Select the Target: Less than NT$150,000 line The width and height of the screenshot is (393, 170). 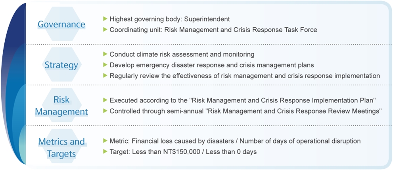[x=183, y=152]
